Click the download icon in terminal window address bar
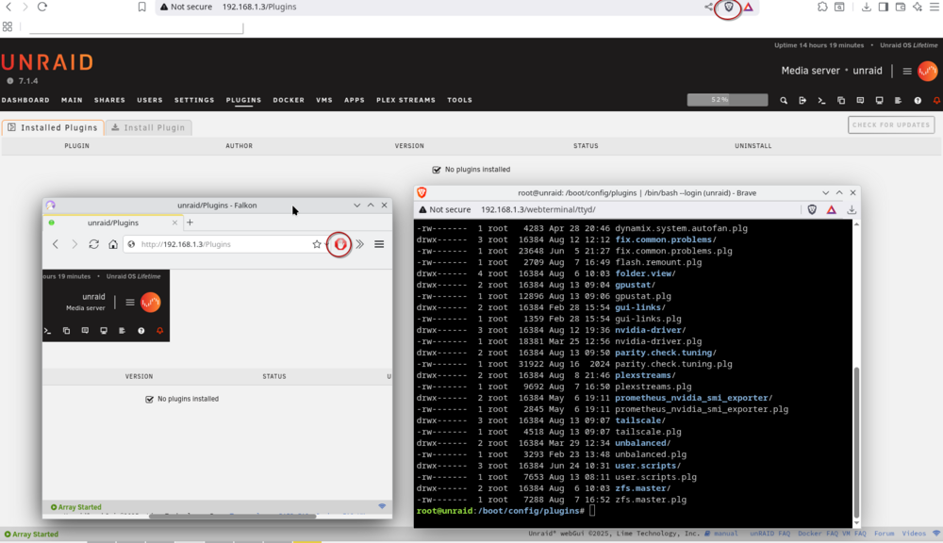 coord(852,210)
